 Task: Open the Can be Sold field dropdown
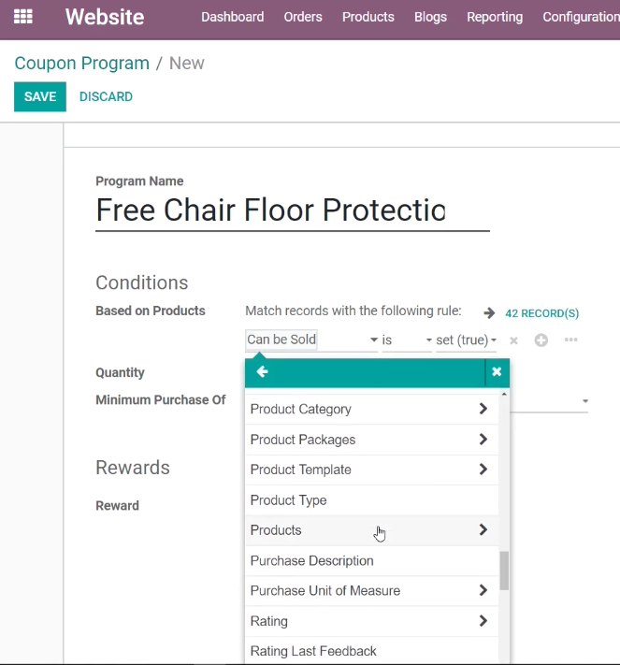(311, 340)
